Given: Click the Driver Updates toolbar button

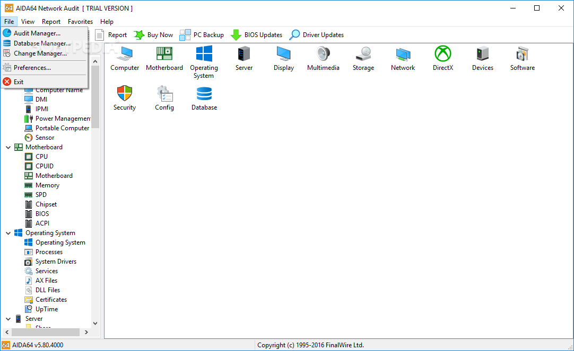Looking at the screenshot, I should coord(317,35).
